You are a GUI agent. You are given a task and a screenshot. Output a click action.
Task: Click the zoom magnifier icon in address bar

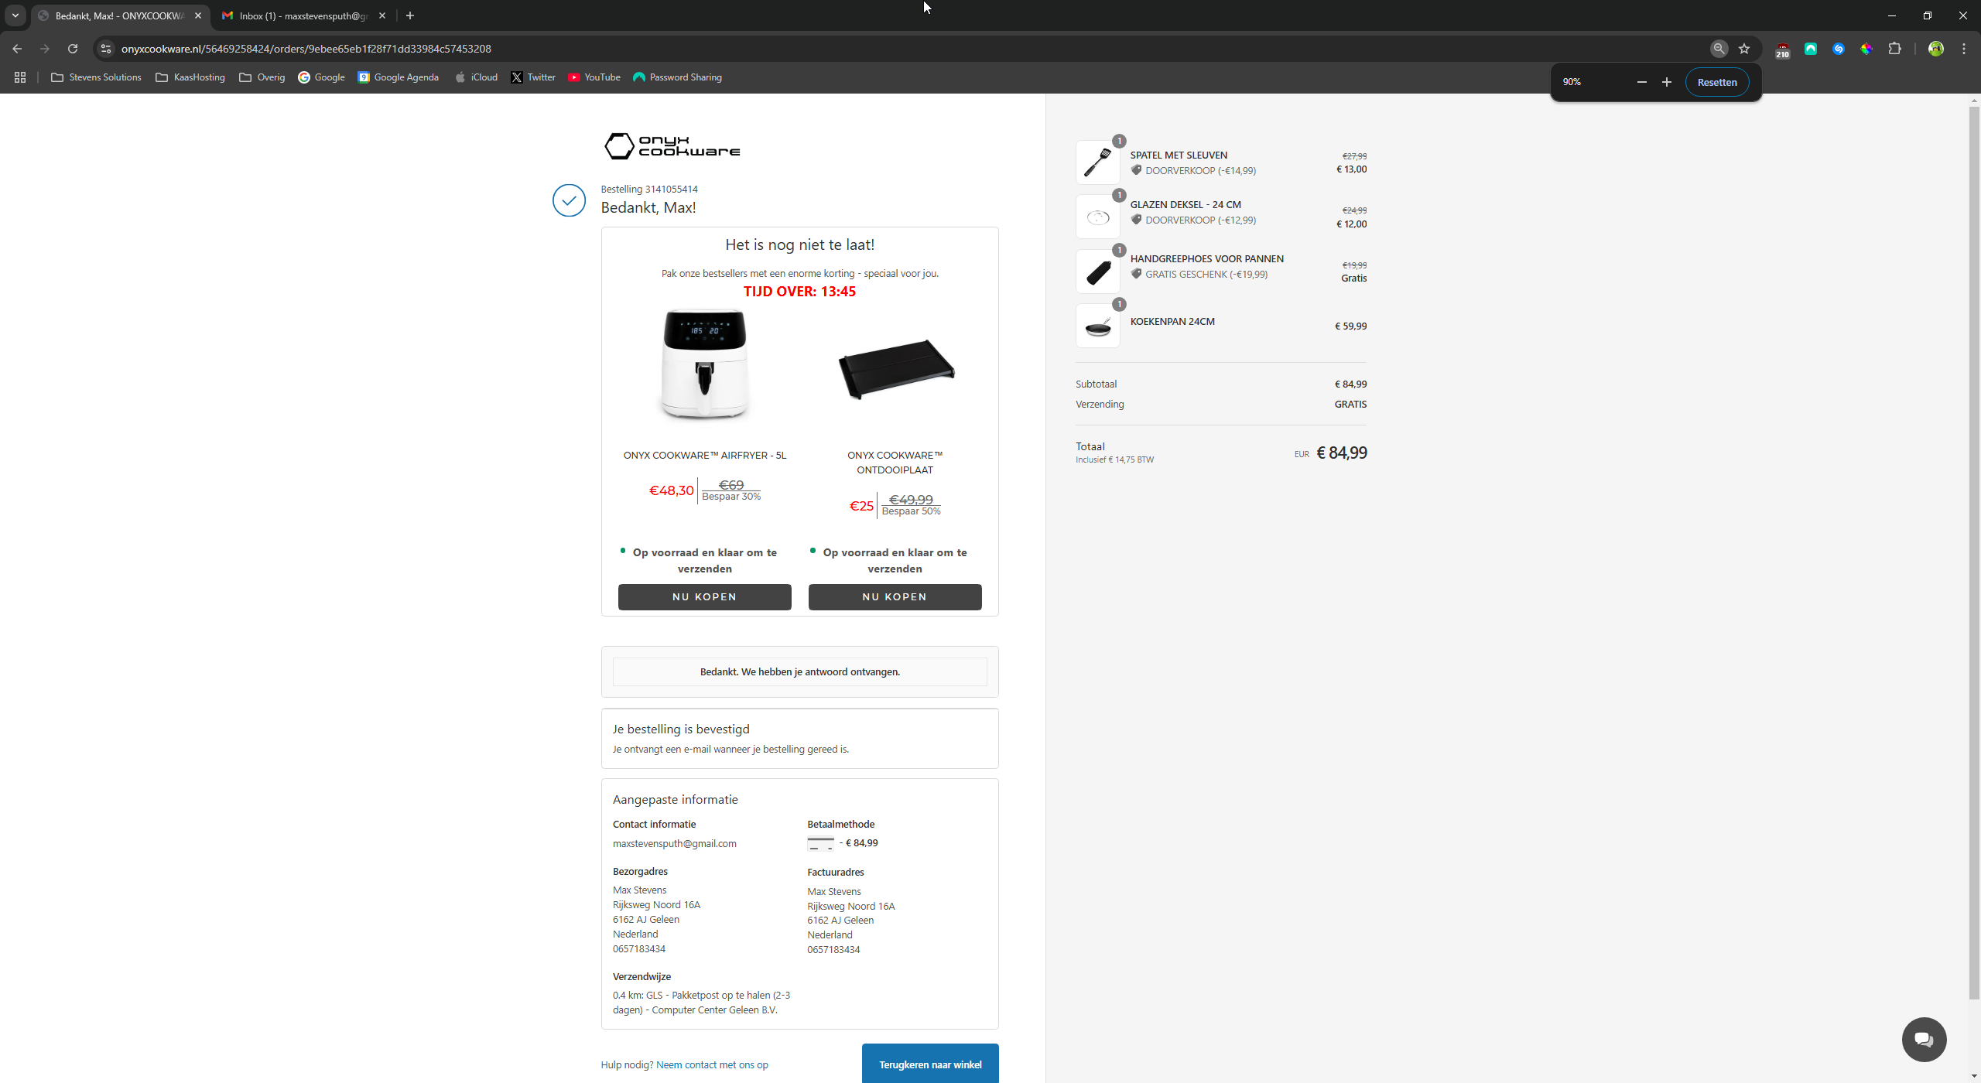point(1719,49)
